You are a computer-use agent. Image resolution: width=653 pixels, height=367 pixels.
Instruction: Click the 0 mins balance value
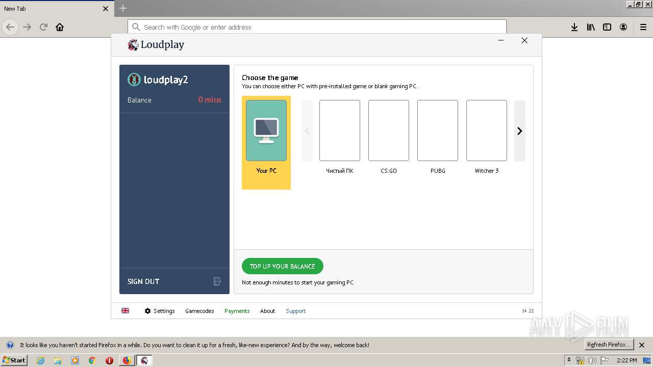coord(210,100)
